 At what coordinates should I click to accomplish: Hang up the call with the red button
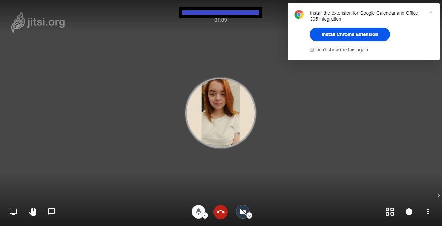(x=221, y=212)
